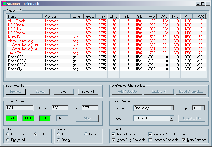Click the Preview button

[x=16, y=92]
